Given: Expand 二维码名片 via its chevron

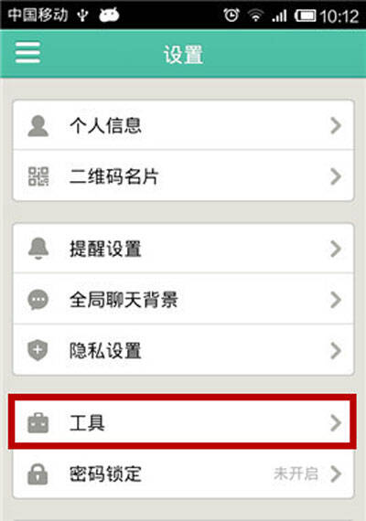Looking at the screenshot, I should coord(336,176).
